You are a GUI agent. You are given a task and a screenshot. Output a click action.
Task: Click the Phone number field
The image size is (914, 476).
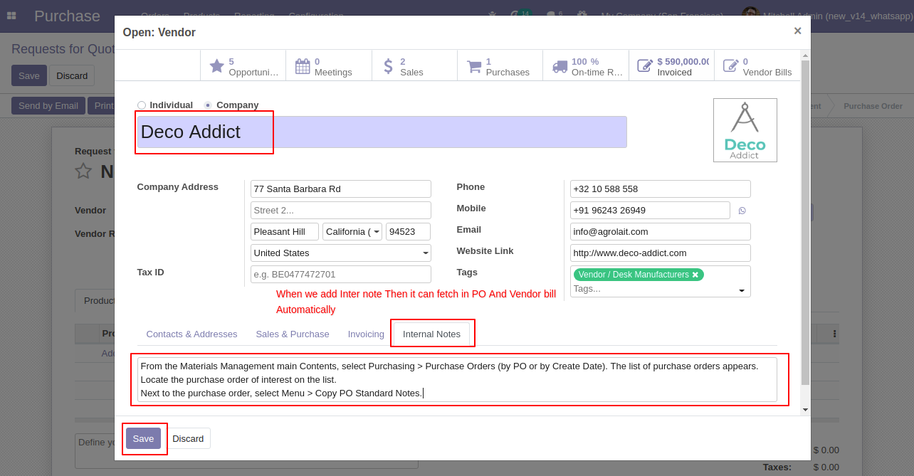(661, 189)
